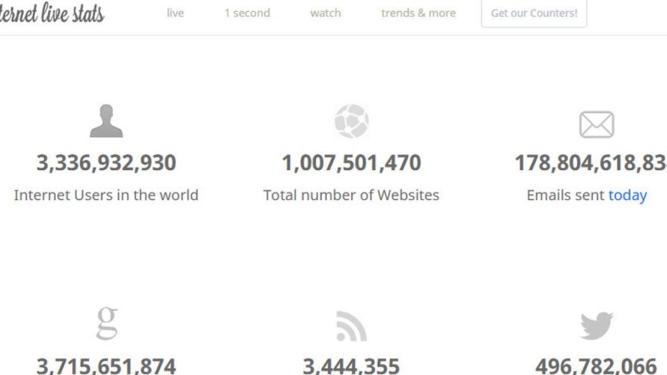Click the Total number of Websites counter
Screen dimensions: 667x375
point(352,162)
